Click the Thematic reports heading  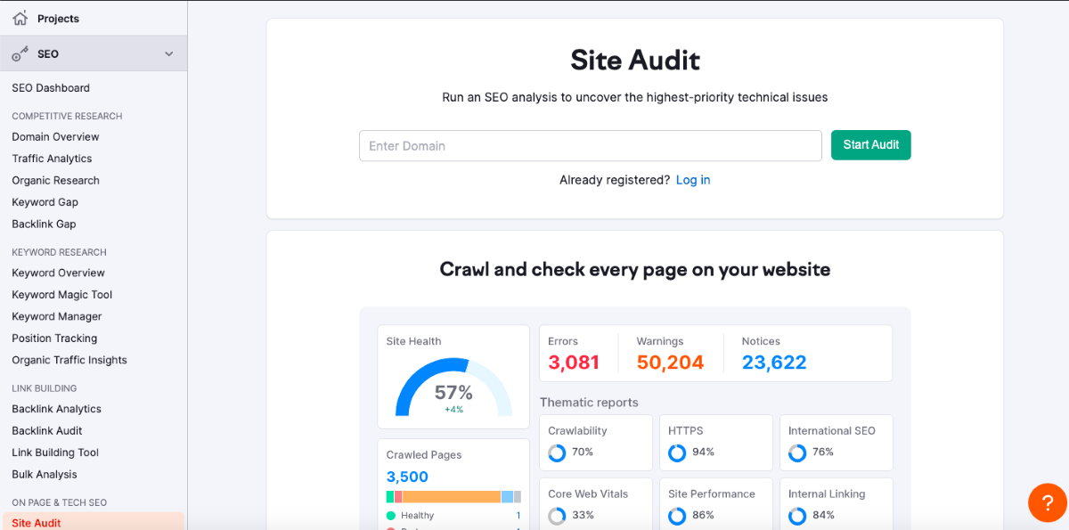[589, 403]
